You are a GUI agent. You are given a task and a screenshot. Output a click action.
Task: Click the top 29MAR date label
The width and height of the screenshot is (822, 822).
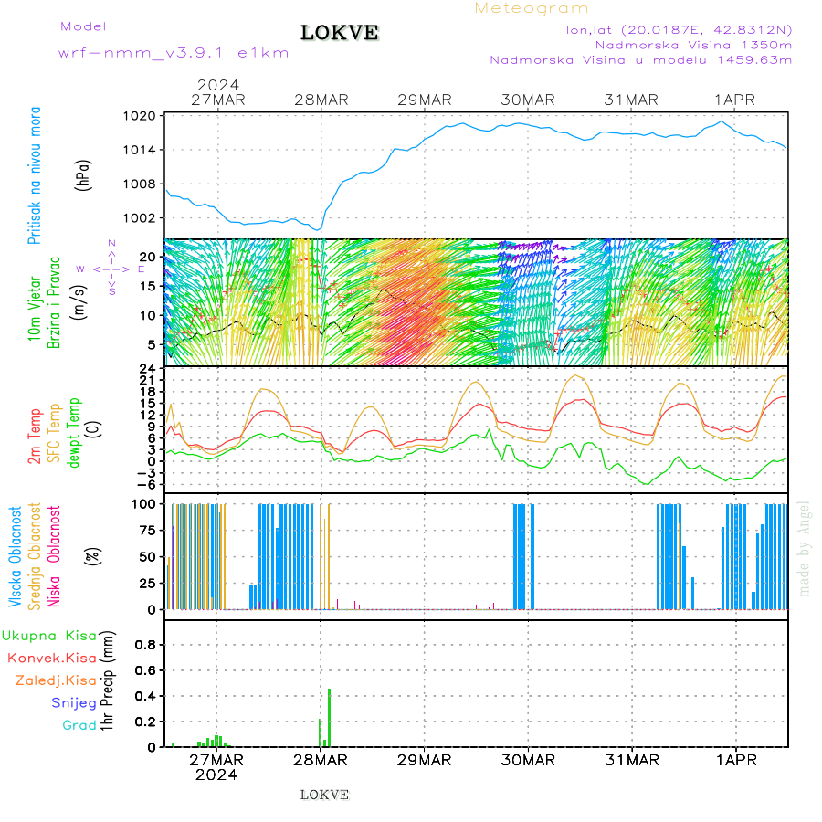coord(425,100)
